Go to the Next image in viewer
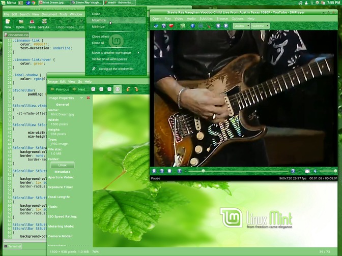 (78, 89)
